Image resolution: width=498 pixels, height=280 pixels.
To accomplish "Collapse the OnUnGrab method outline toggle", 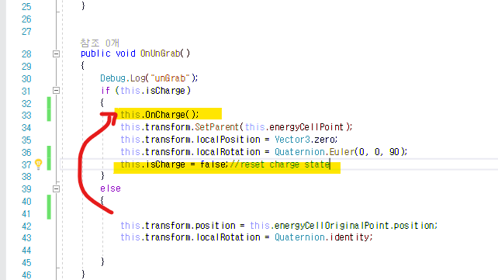I will (x=56, y=54).
